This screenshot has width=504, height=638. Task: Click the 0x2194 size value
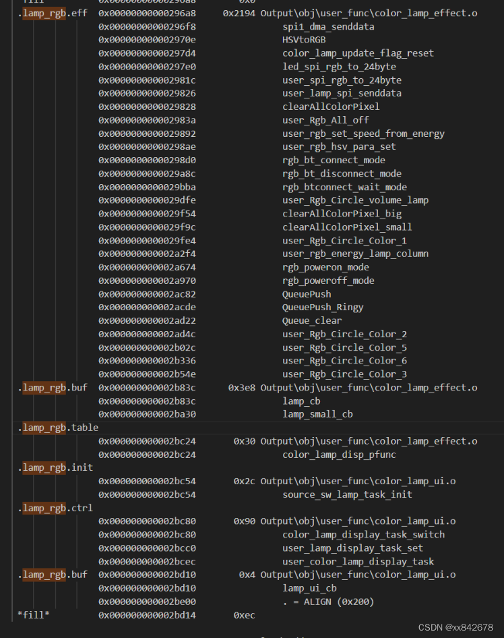(x=239, y=13)
